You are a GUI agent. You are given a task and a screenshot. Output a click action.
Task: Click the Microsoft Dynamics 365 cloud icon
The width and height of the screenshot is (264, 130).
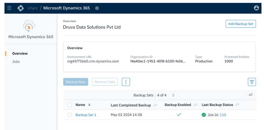pos(29,26)
